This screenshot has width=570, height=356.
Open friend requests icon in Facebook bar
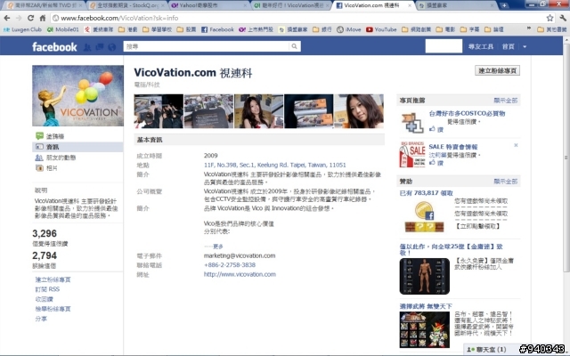(x=87, y=47)
